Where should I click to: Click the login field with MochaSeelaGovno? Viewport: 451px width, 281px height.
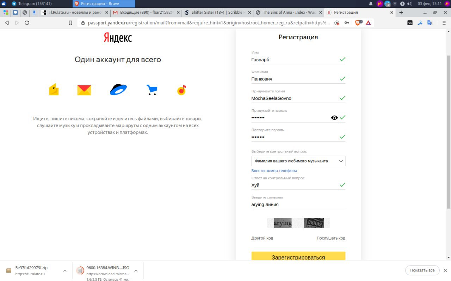click(298, 98)
